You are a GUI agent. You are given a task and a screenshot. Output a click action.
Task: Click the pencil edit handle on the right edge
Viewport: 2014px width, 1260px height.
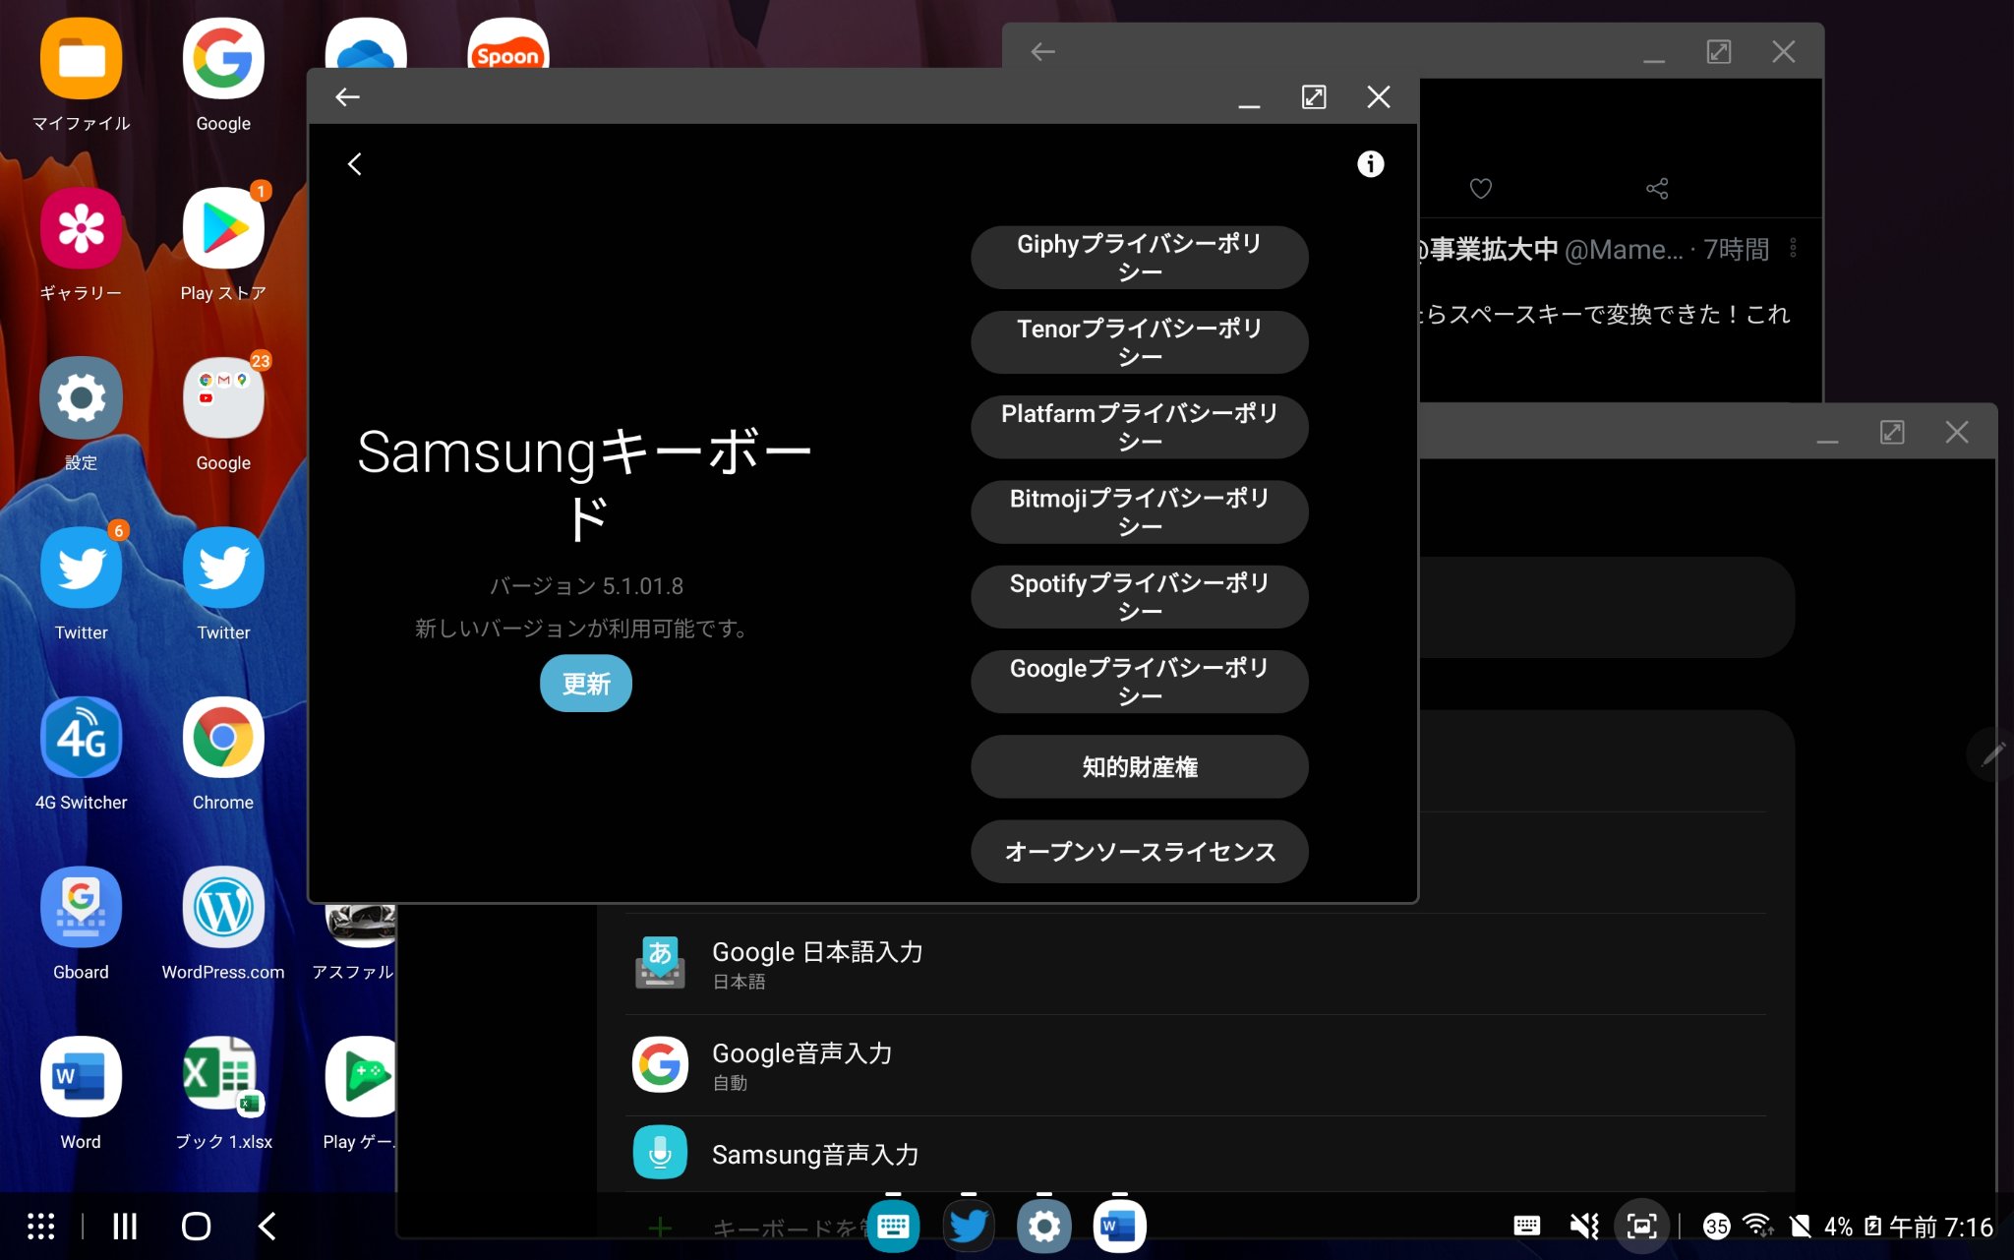click(x=1992, y=754)
